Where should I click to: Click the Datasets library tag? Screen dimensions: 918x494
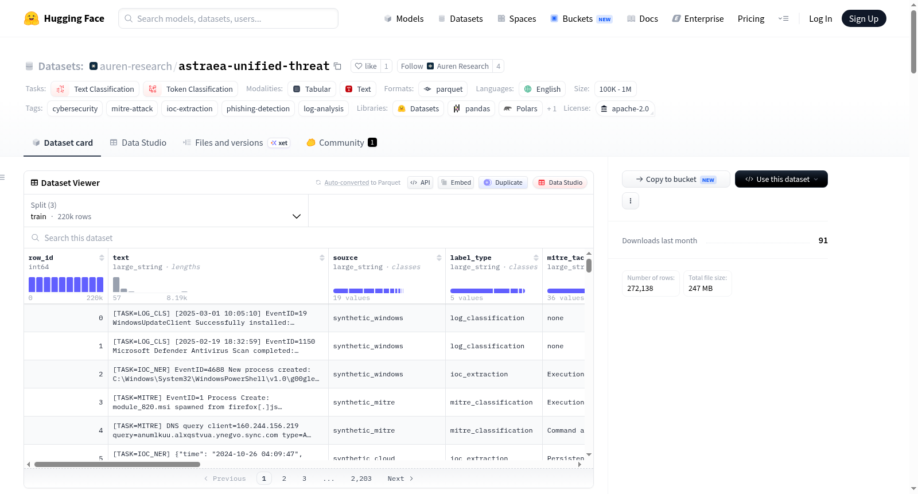(x=418, y=108)
